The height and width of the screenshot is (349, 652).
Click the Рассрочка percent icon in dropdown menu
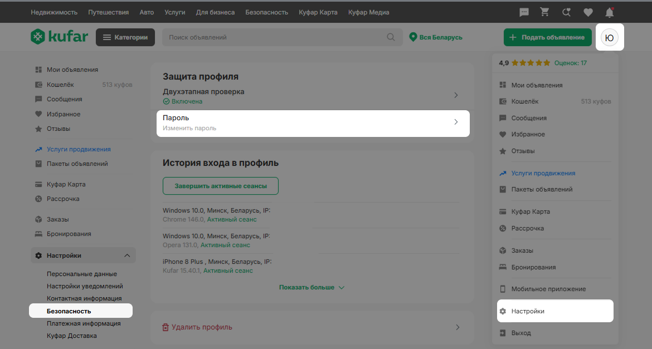pyautogui.click(x=503, y=228)
